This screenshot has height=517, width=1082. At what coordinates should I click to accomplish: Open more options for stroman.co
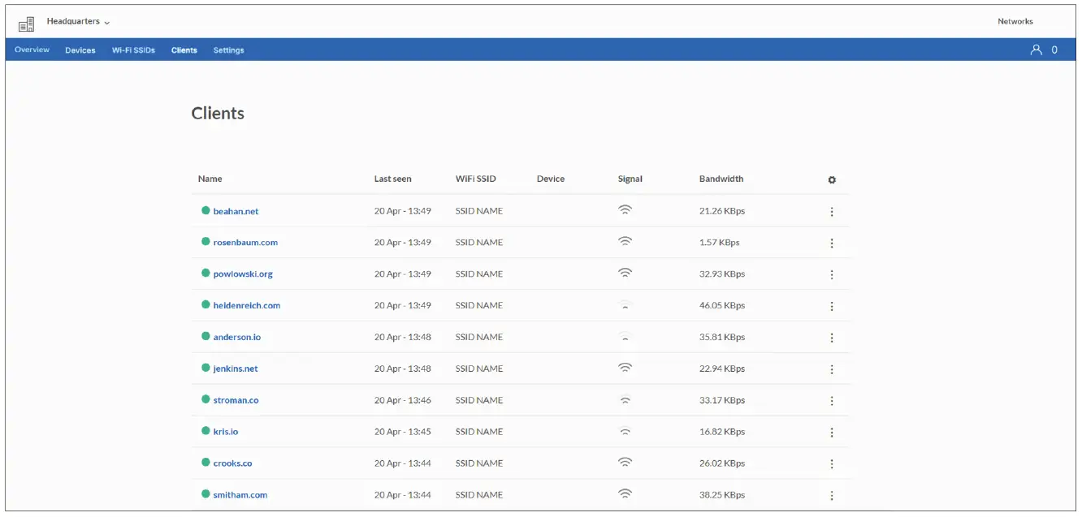[832, 401]
